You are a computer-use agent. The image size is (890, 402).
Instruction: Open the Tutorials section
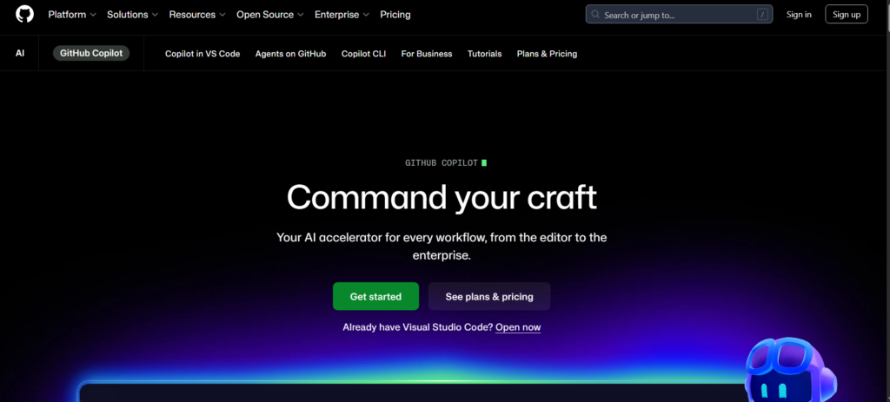[x=484, y=54]
